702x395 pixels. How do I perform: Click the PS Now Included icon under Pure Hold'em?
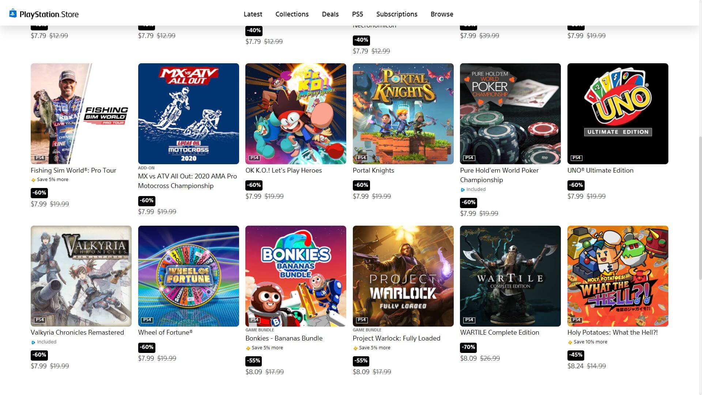tap(463, 189)
